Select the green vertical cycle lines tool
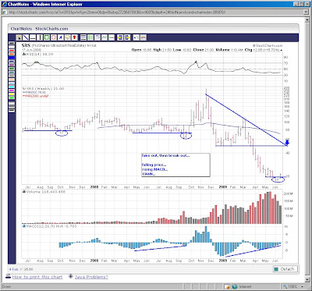Screen dimensions: 312x291 [x=90, y=37]
